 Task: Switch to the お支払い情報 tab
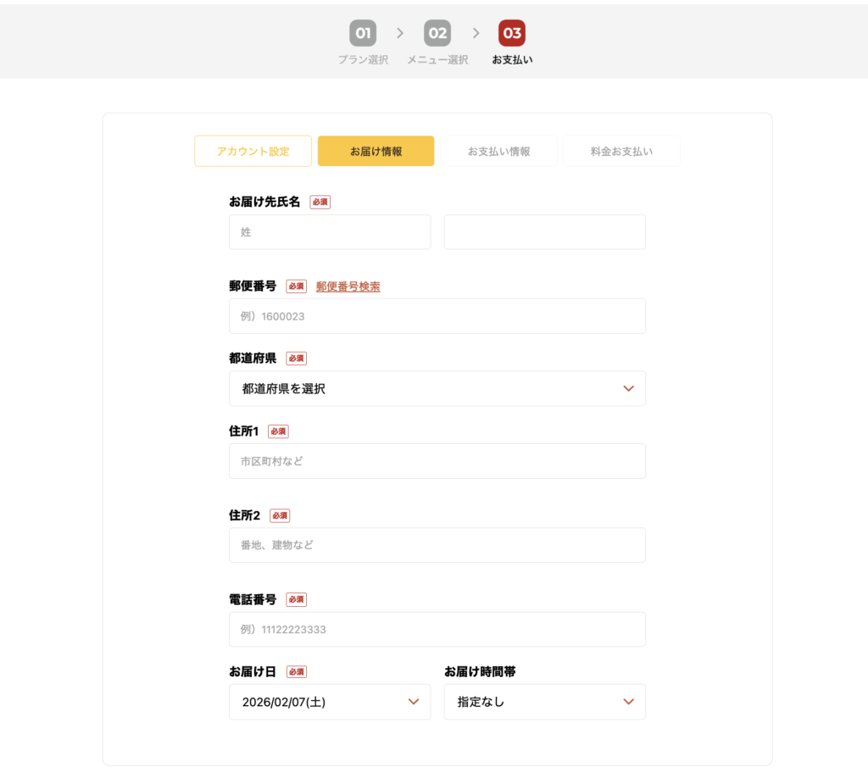click(x=498, y=151)
